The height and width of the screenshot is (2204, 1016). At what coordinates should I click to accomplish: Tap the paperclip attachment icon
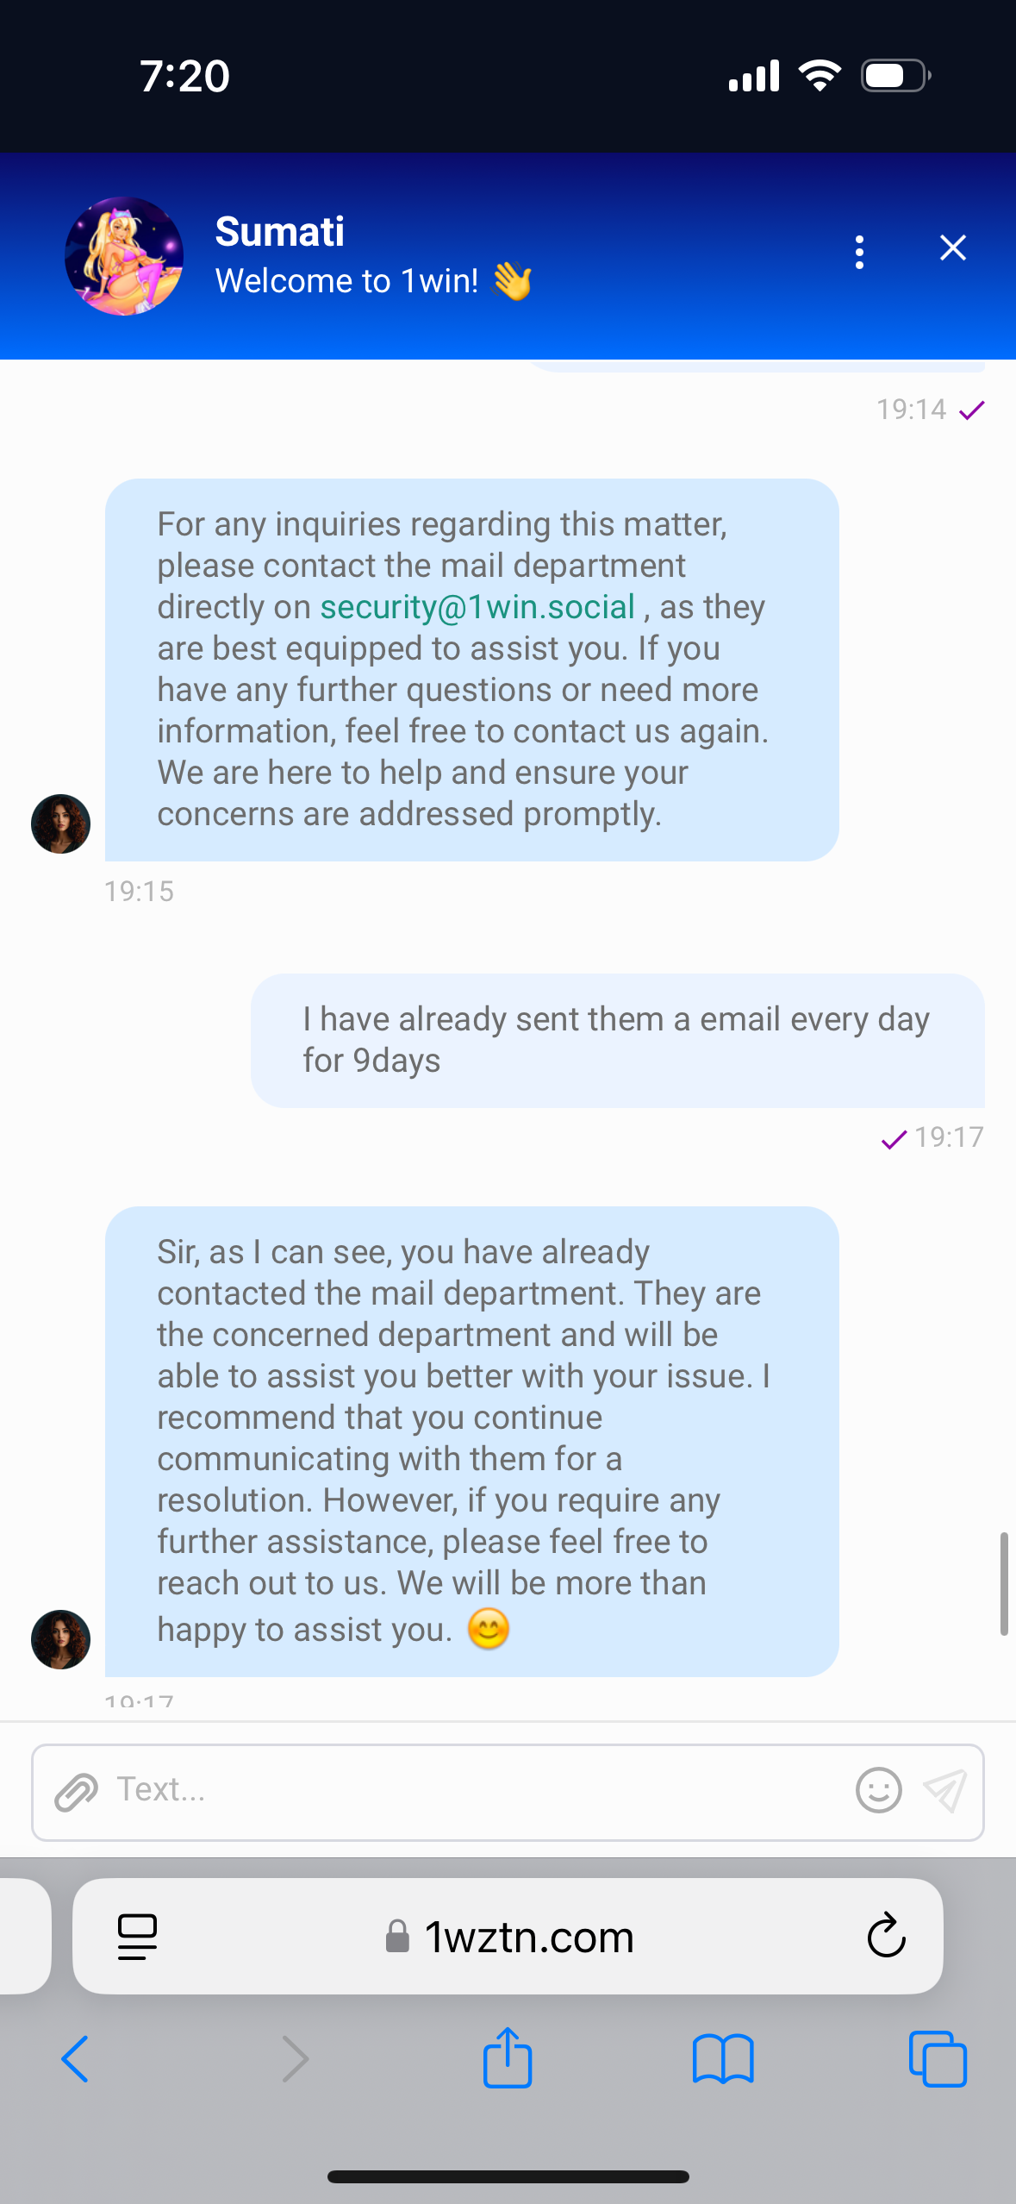pyautogui.click(x=76, y=1792)
